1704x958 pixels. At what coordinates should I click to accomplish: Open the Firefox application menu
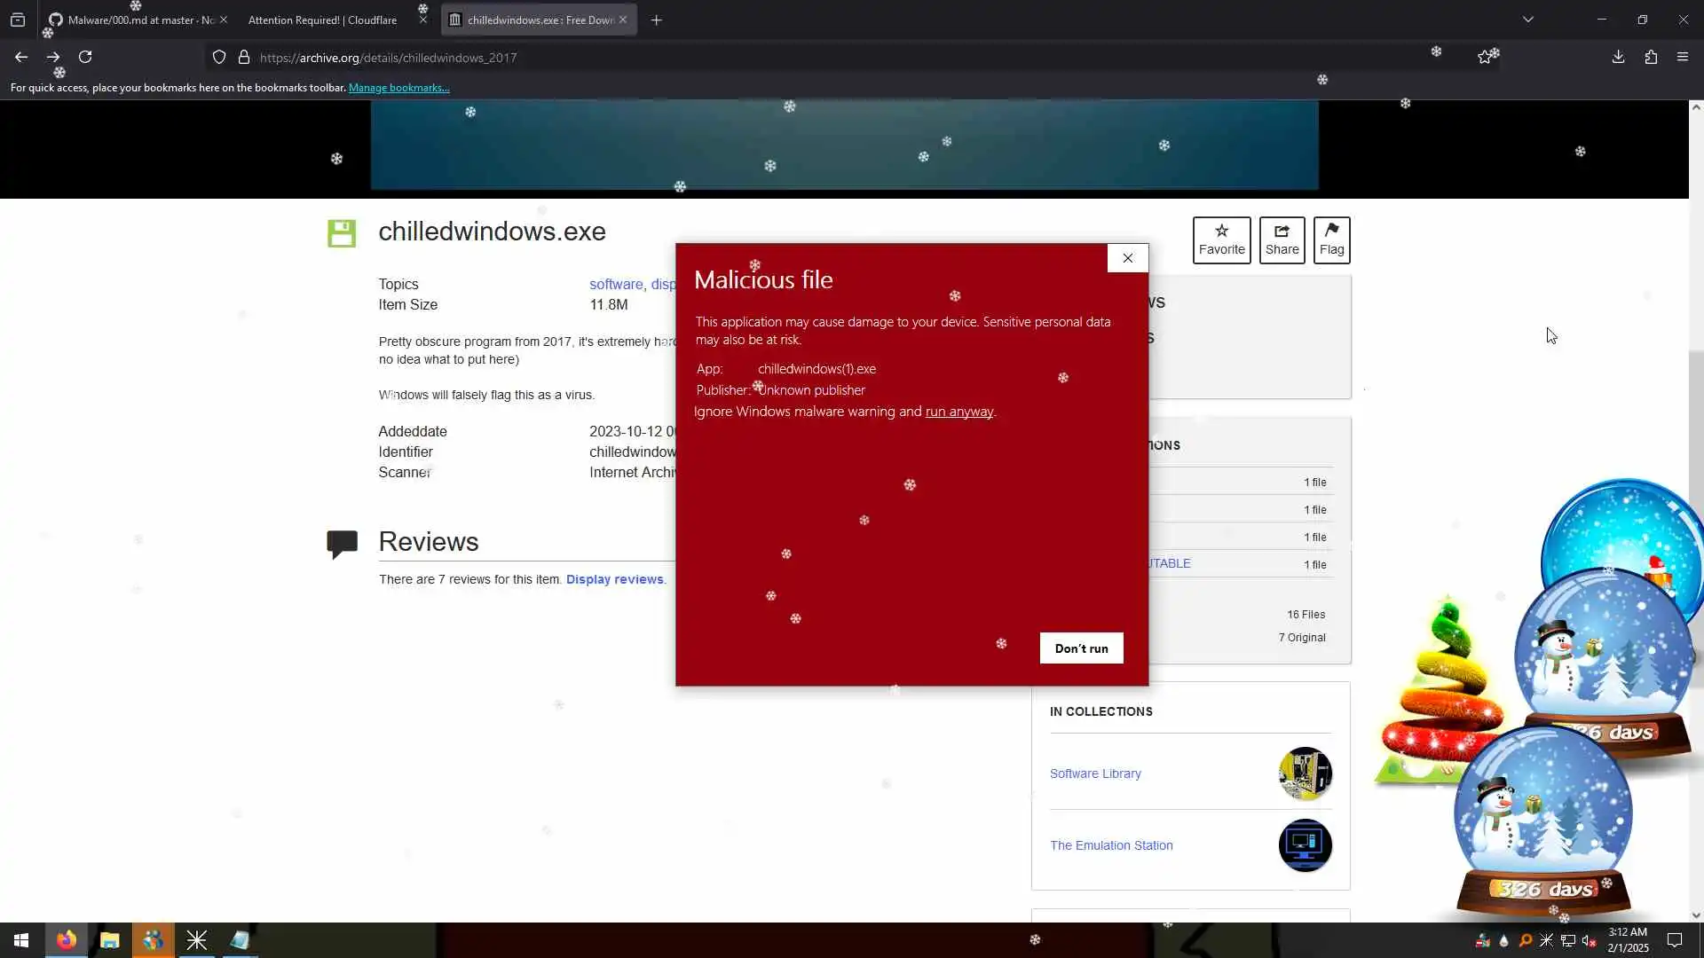pos(1683,57)
